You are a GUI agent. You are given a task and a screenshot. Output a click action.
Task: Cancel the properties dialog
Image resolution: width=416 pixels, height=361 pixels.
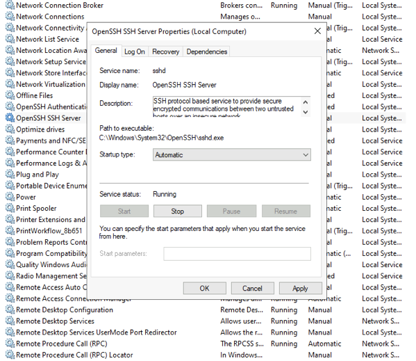(x=252, y=288)
